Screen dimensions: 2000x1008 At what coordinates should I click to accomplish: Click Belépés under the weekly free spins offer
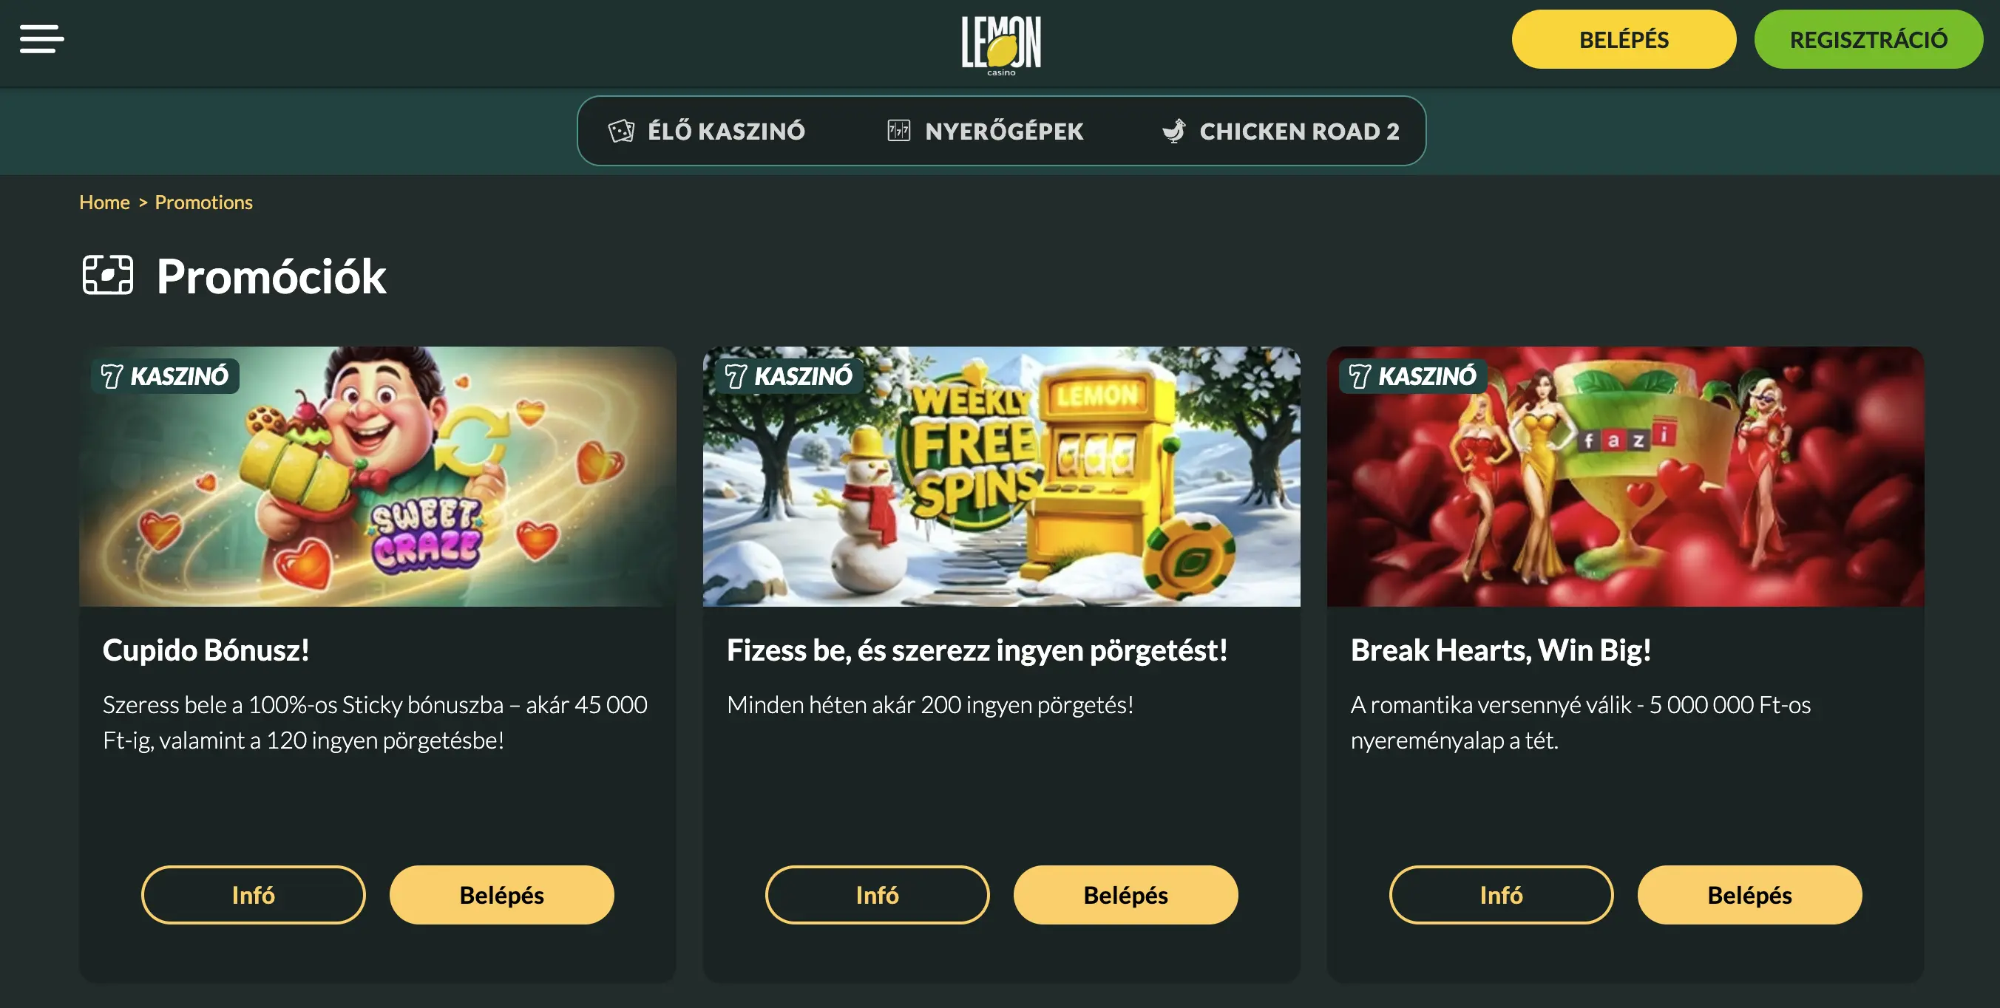coord(1125,895)
